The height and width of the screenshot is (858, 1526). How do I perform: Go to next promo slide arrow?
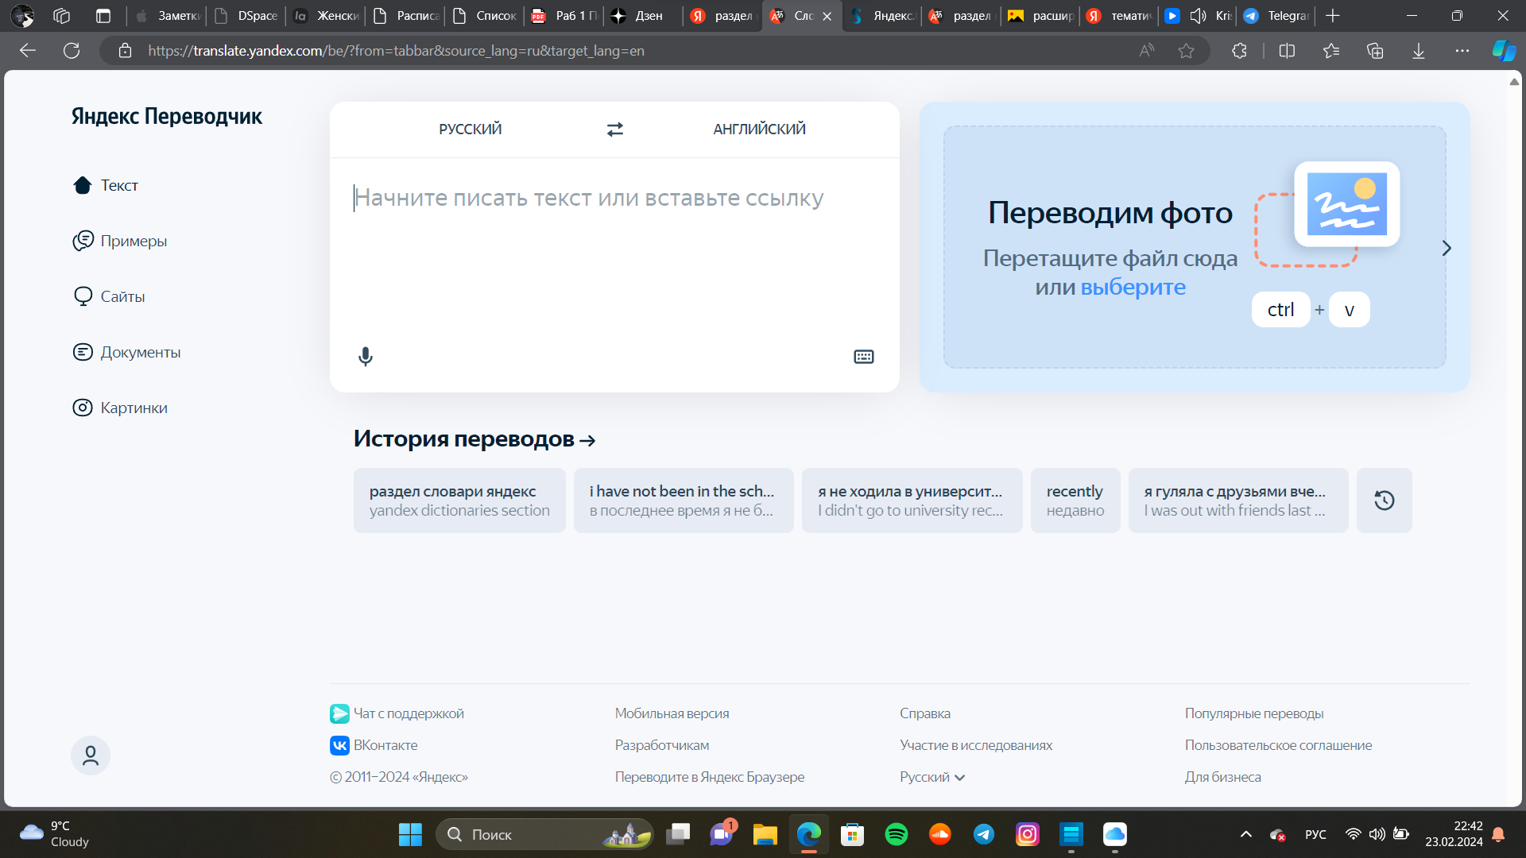point(1447,248)
